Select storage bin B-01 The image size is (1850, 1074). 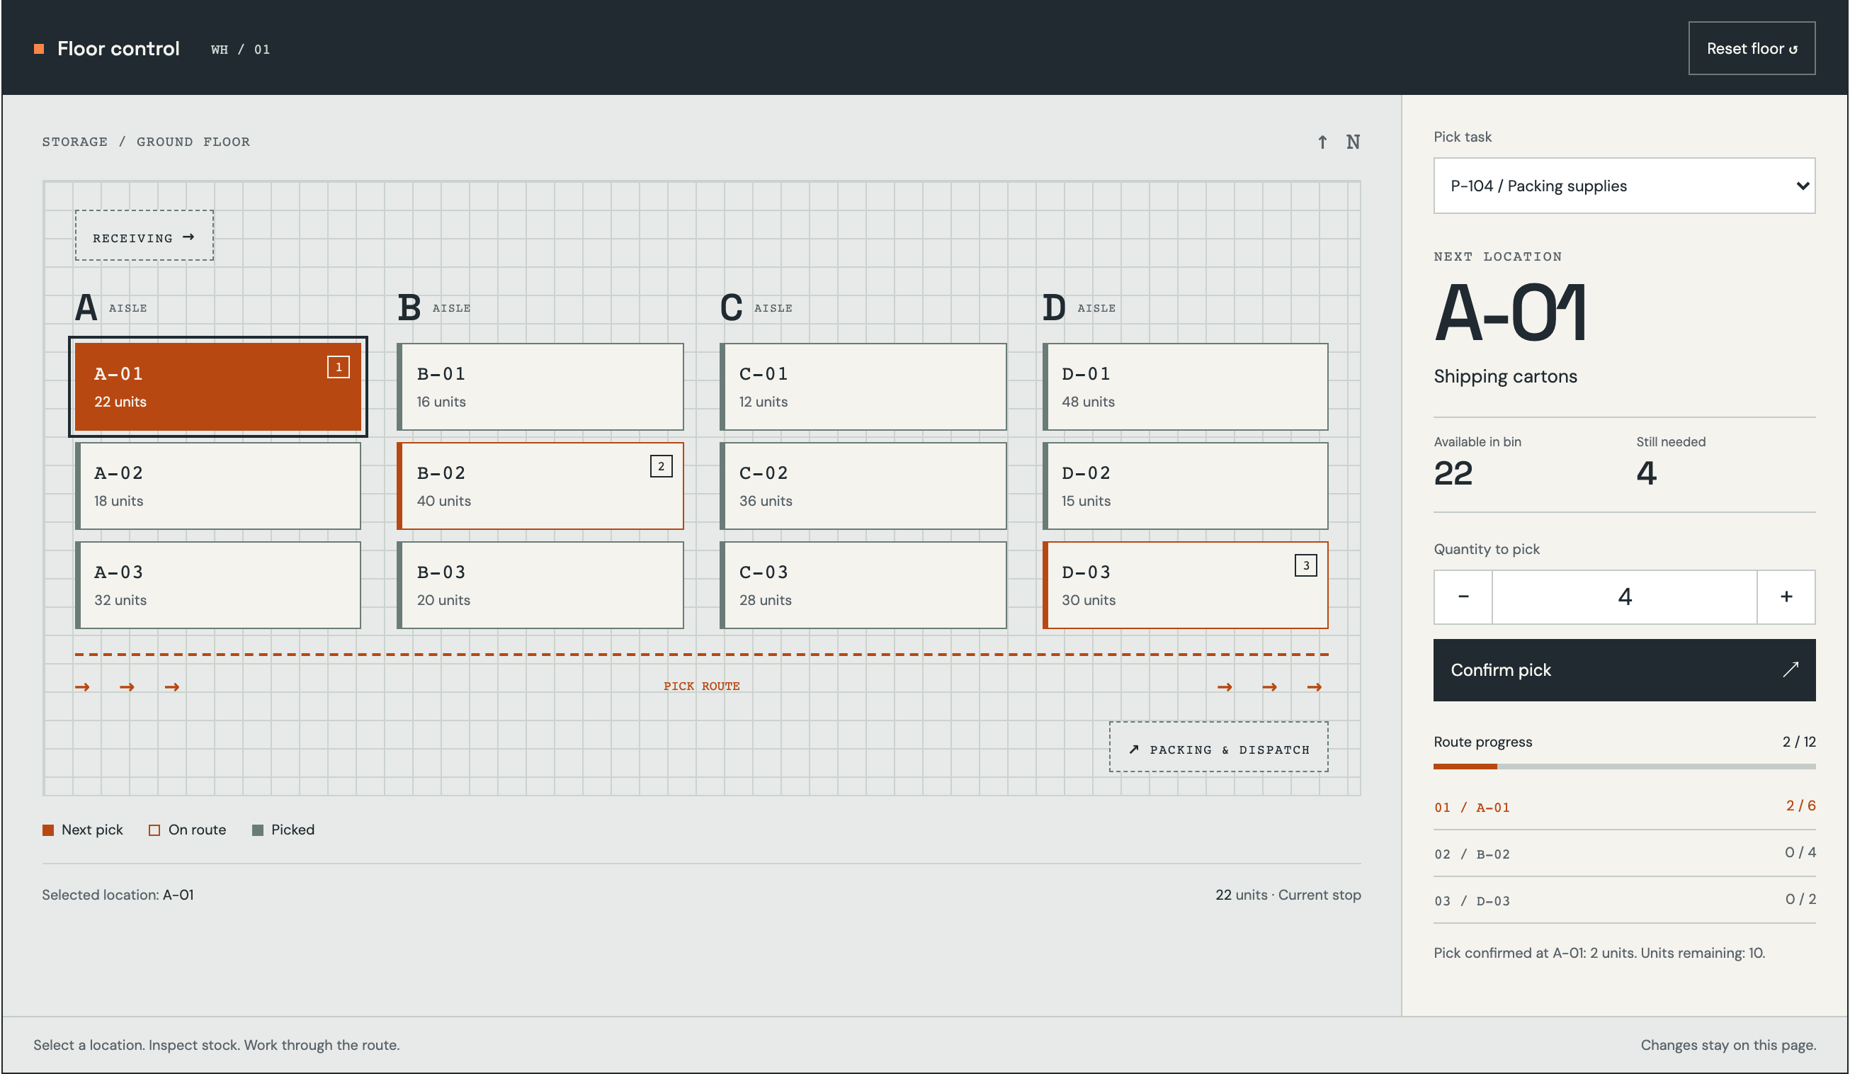540,387
